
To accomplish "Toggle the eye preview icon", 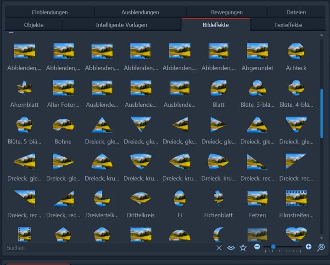I will pyautogui.click(x=231, y=248).
